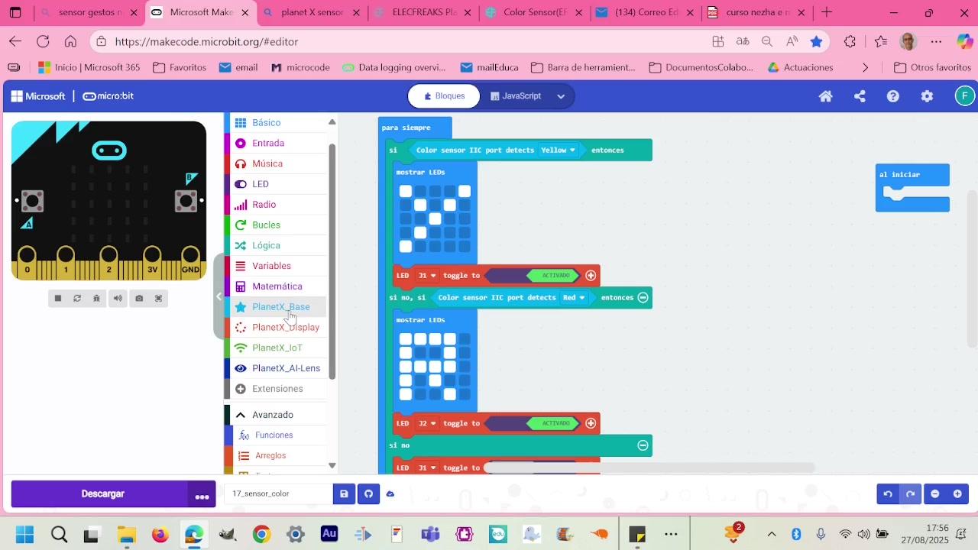The width and height of the screenshot is (978, 550).
Task: Click the bug-shaped debug icon under the simulator
Action: click(97, 298)
